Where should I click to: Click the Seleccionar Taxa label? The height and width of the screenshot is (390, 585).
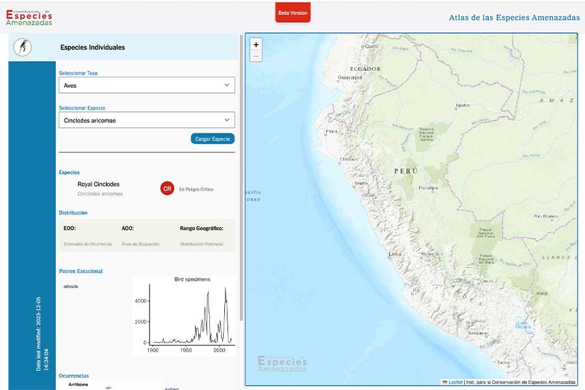(78, 73)
